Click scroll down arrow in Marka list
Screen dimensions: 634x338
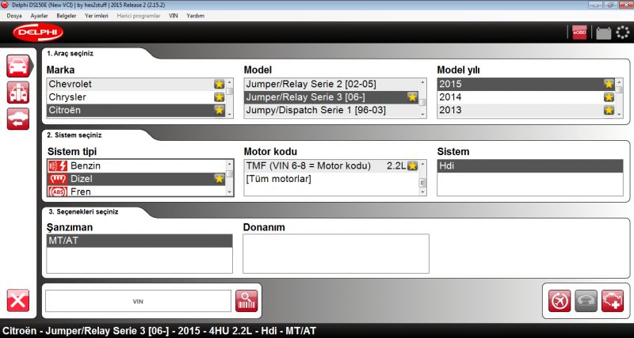click(x=230, y=114)
